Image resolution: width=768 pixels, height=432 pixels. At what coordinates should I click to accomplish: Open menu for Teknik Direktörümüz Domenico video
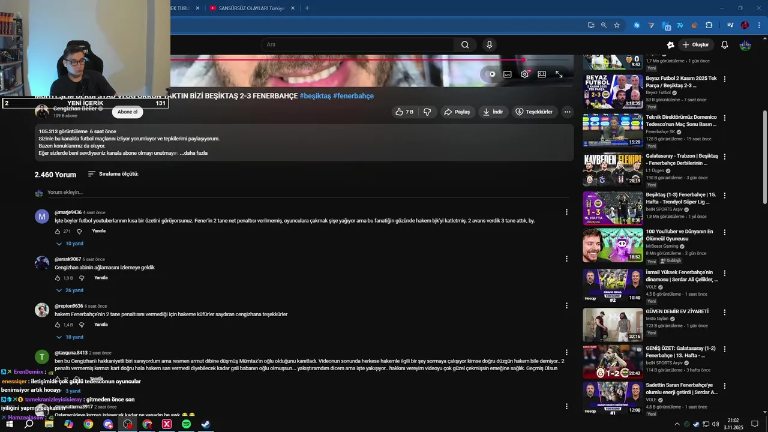pos(725,118)
